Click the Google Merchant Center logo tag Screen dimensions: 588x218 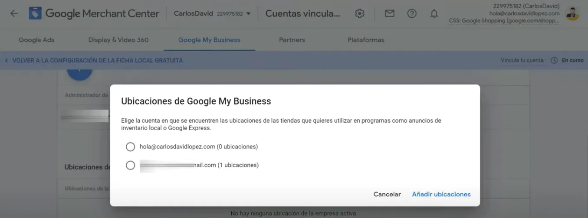(35, 13)
